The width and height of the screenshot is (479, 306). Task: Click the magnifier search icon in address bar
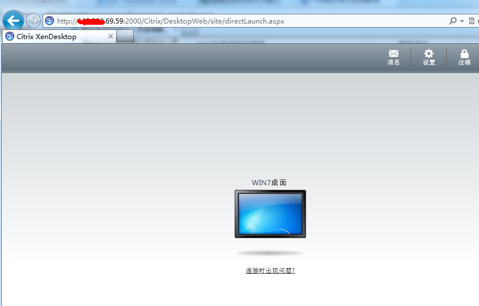pos(452,21)
